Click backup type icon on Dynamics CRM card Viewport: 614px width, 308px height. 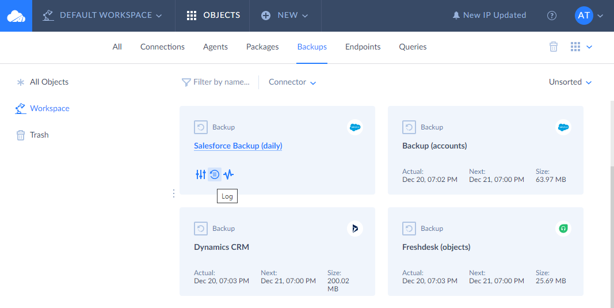(x=200, y=229)
